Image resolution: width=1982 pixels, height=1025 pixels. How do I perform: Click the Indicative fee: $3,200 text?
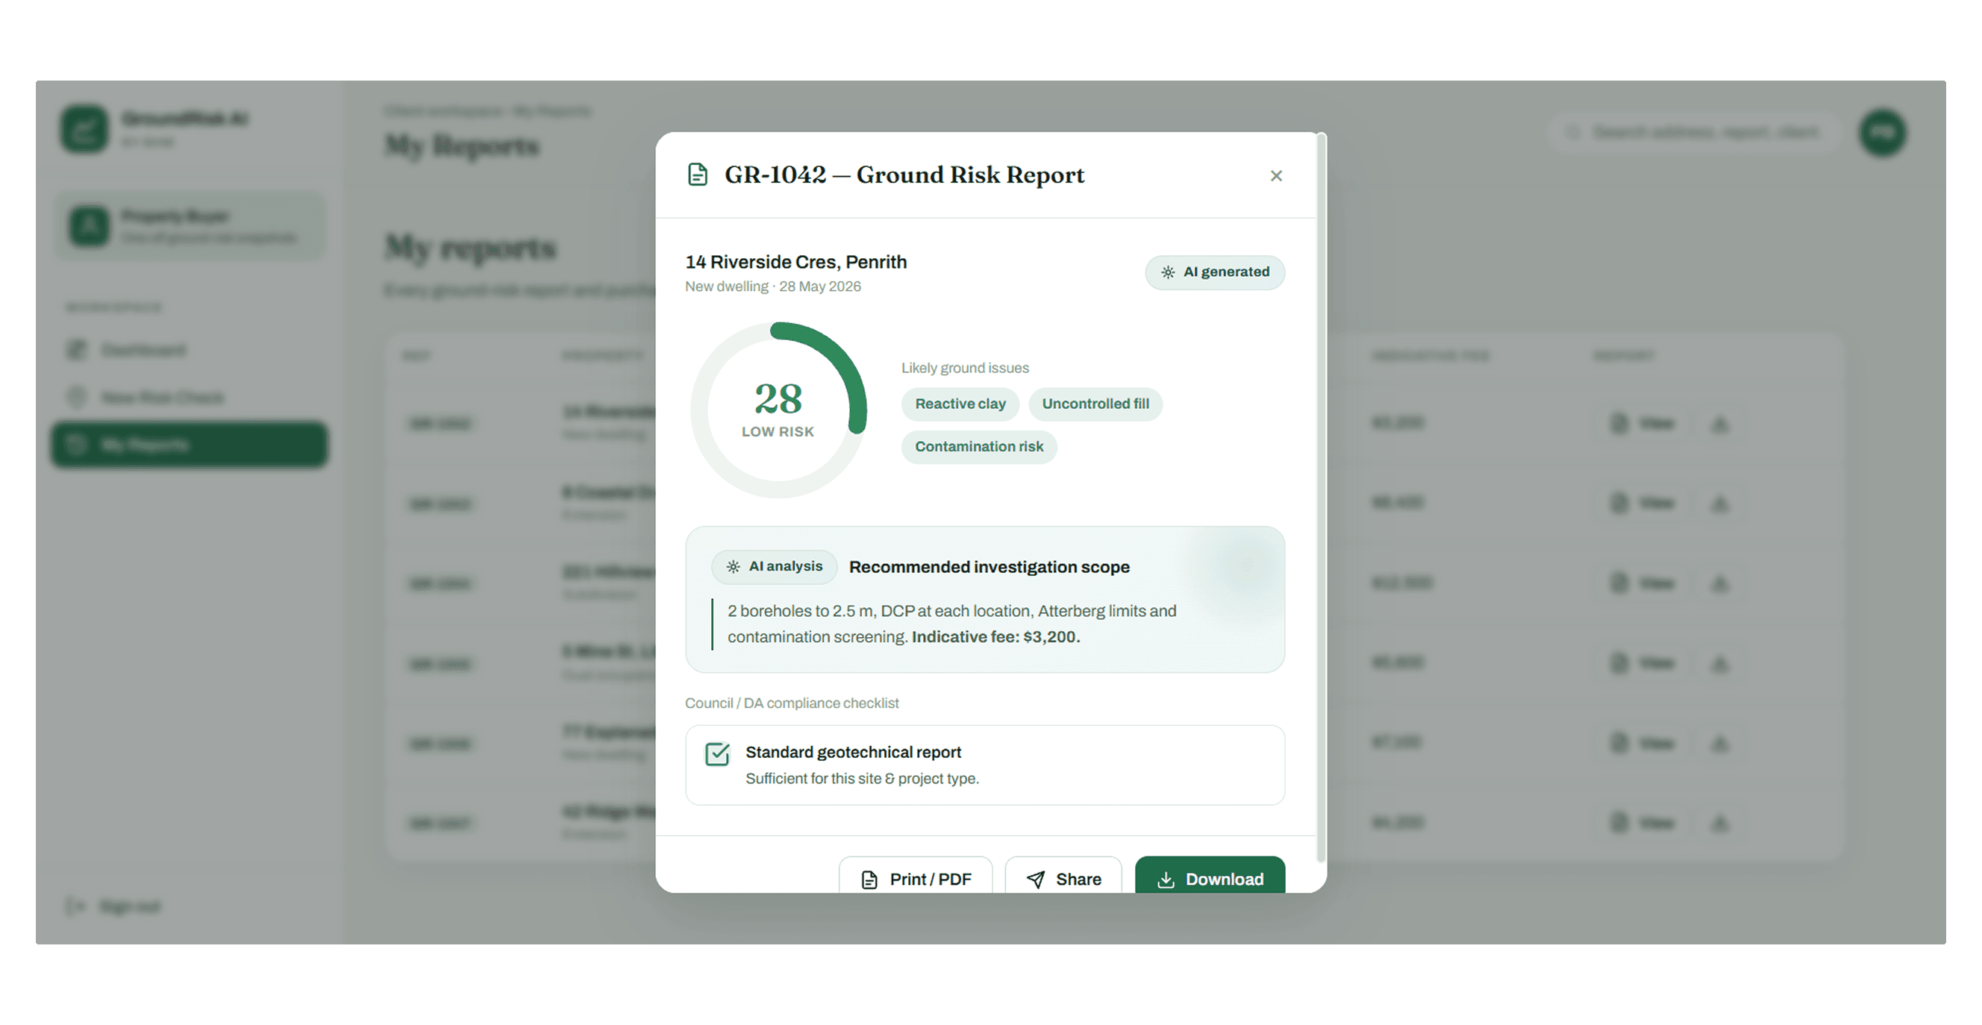coord(995,636)
